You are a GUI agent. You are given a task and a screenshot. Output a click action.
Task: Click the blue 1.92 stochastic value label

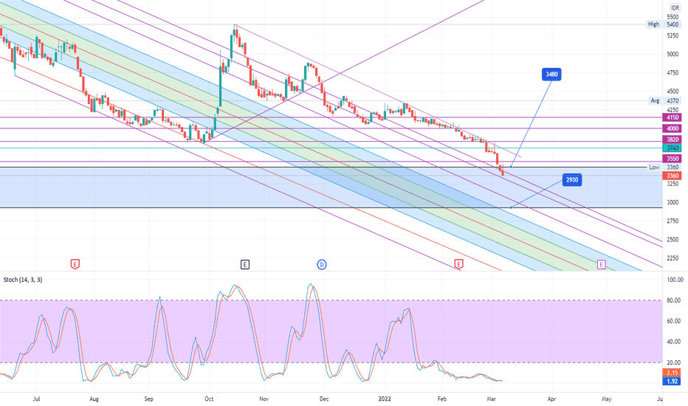coord(672,382)
